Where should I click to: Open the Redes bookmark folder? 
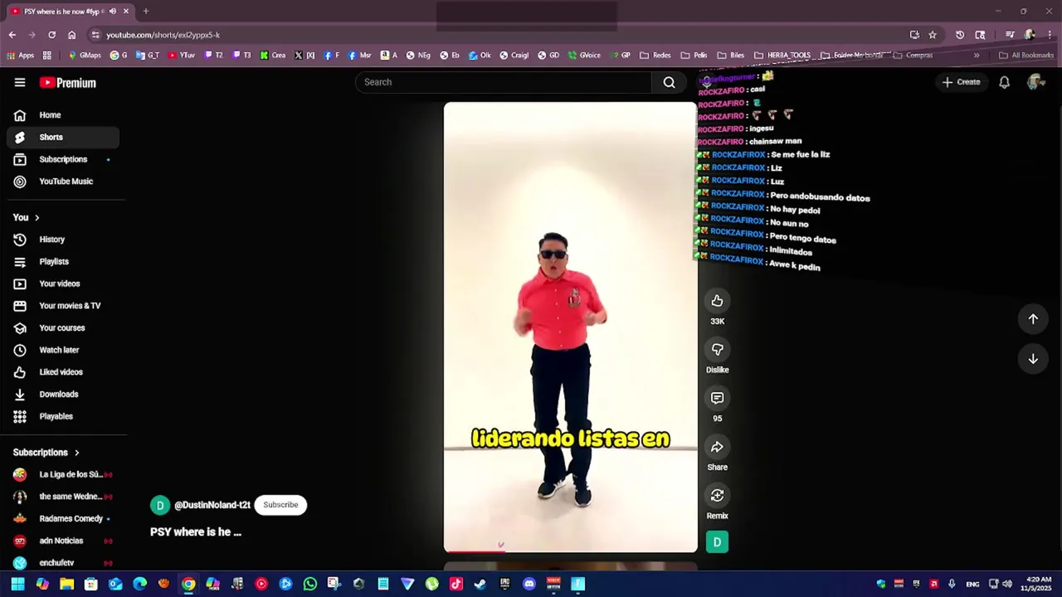tap(655, 56)
